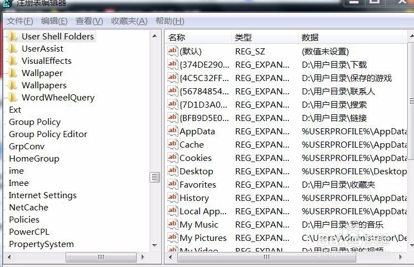This screenshot has height=267, width=414.
Task: Click the data D:\用户目录\下载
Action: 335,64
